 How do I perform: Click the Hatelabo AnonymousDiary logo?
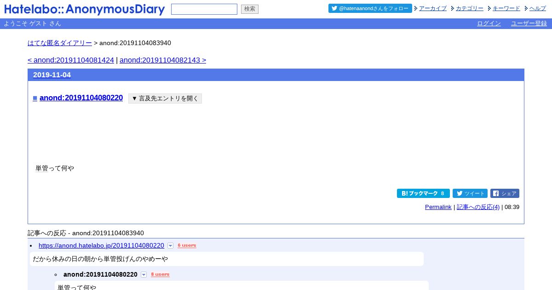point(85,9)
